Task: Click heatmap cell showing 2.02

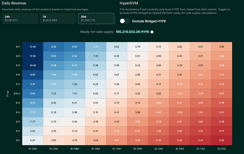Action: 222,140
